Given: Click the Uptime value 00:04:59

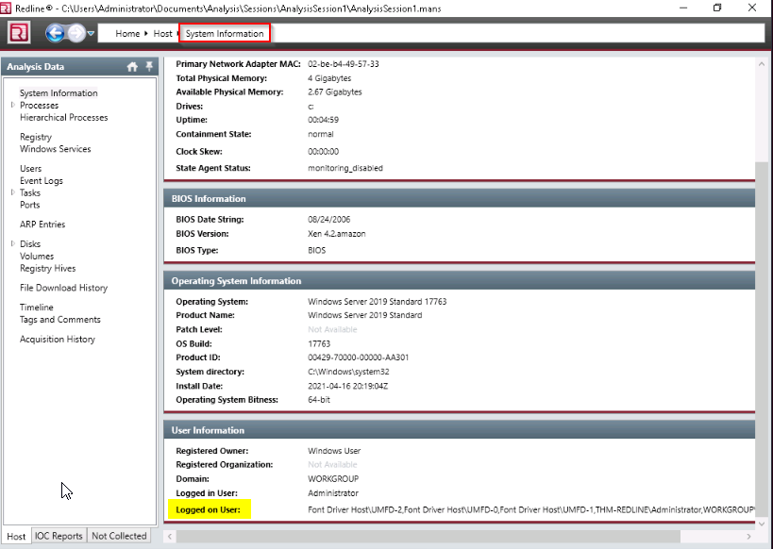Looking at the screenshot, I should (324, 120).
